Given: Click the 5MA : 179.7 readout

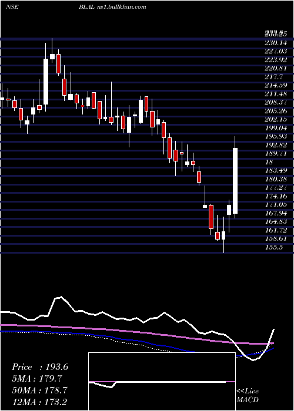Looking at the screenshot, I should (x=37, y=379).
